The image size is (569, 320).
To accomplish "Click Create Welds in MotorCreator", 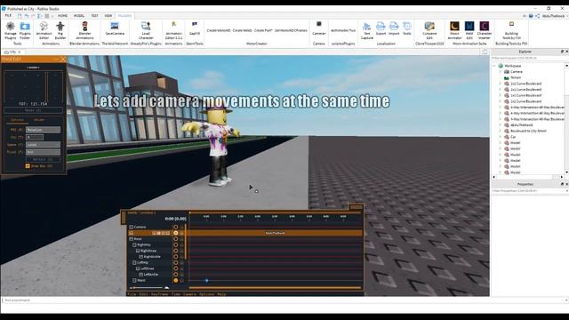I will (x=242, y=30).
